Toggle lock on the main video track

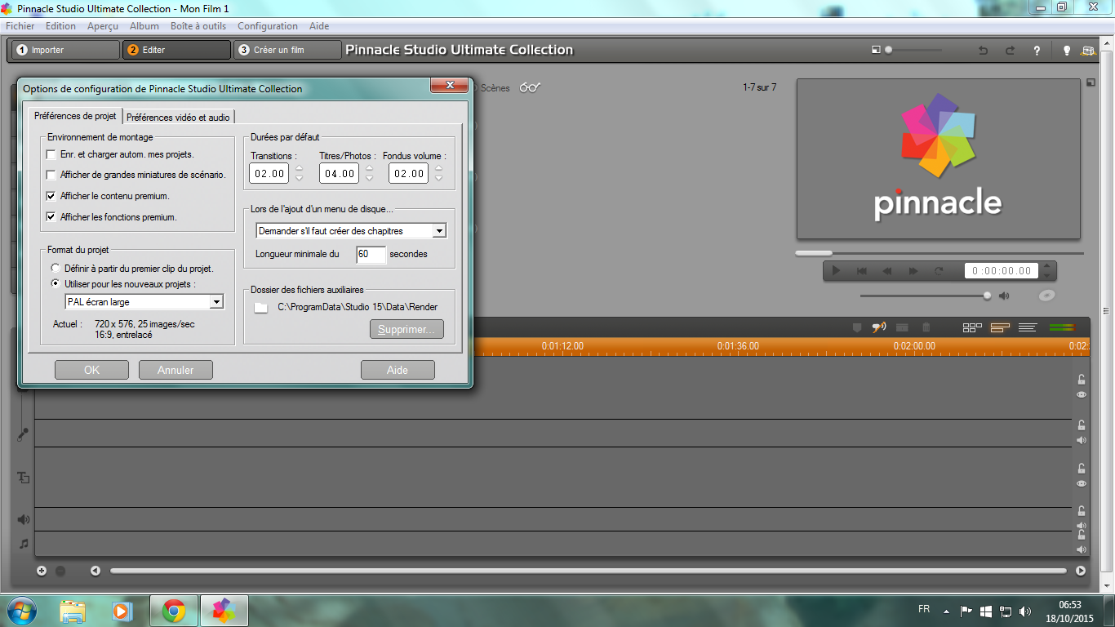(x=1081, y=379)
